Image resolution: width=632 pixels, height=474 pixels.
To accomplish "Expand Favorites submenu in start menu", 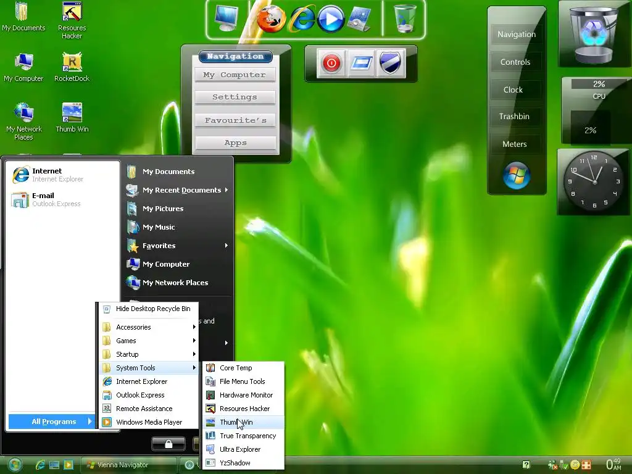I will tap(177, 246).
